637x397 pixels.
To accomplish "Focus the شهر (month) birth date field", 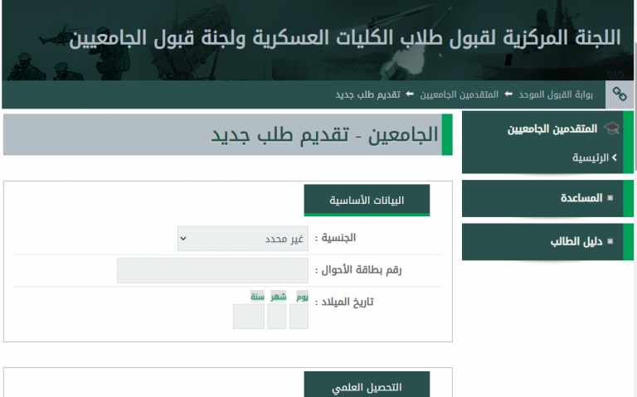I will (x=277, y=317).
